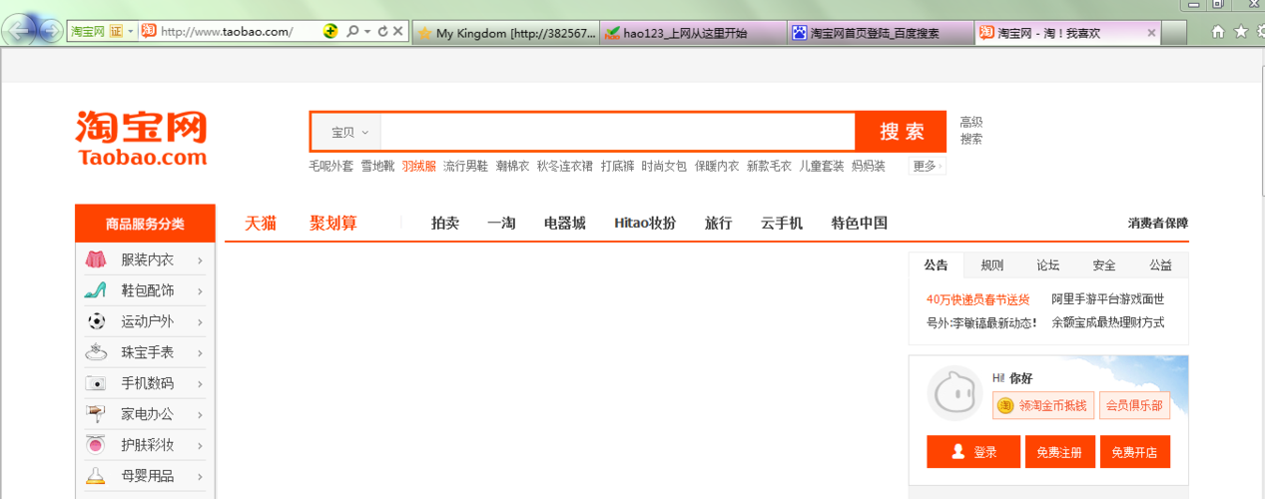This screenshot has height=499, width=1265.
Task: Click the 服装内宜 clothing skirt icon
Action: click(96, 259)
